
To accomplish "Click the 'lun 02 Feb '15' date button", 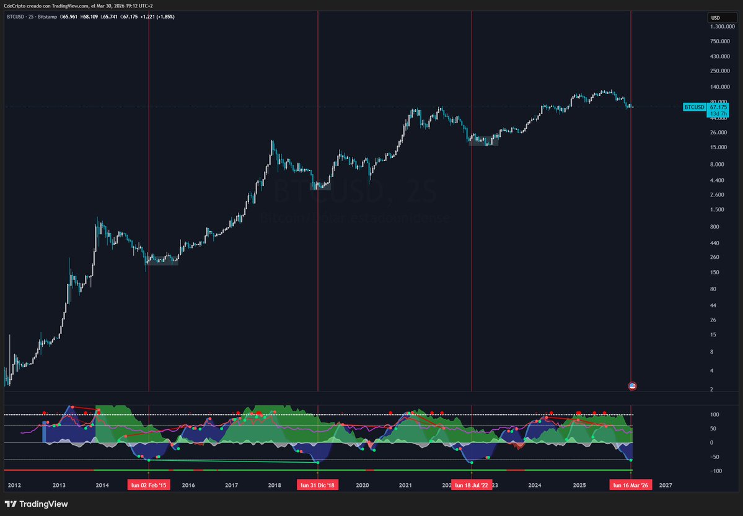I will [x=149, y=485].
